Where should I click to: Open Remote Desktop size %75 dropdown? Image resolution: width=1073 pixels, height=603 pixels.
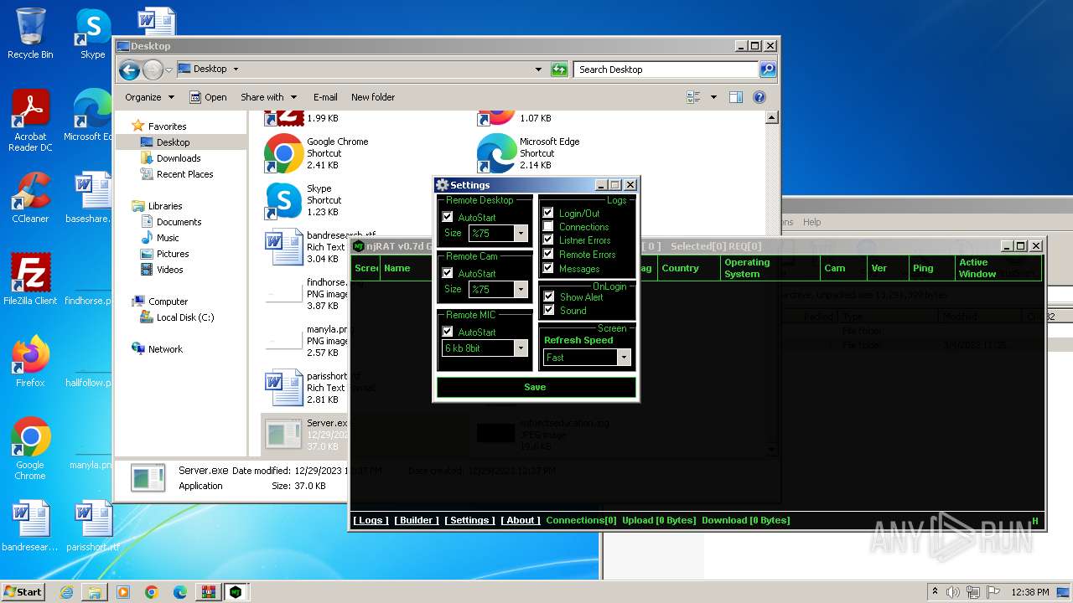[521, 234]
